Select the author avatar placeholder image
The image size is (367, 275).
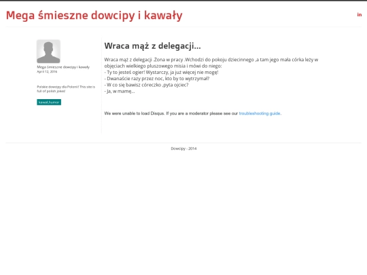point(48,51)
